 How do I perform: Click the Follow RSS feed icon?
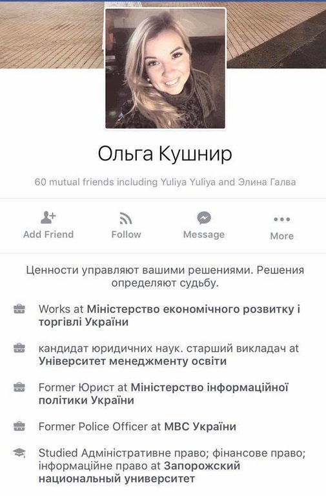pos(126,218)
